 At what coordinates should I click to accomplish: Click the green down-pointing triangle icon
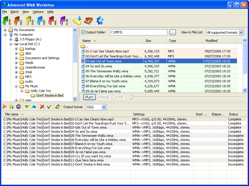(27, 107)
